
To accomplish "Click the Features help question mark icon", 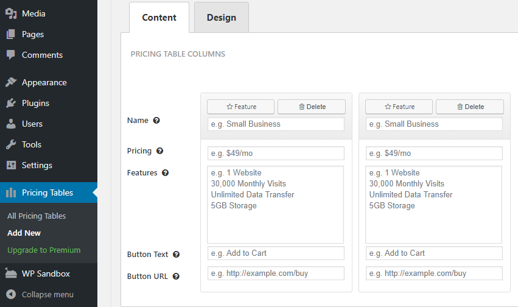I will coord(166,173).
